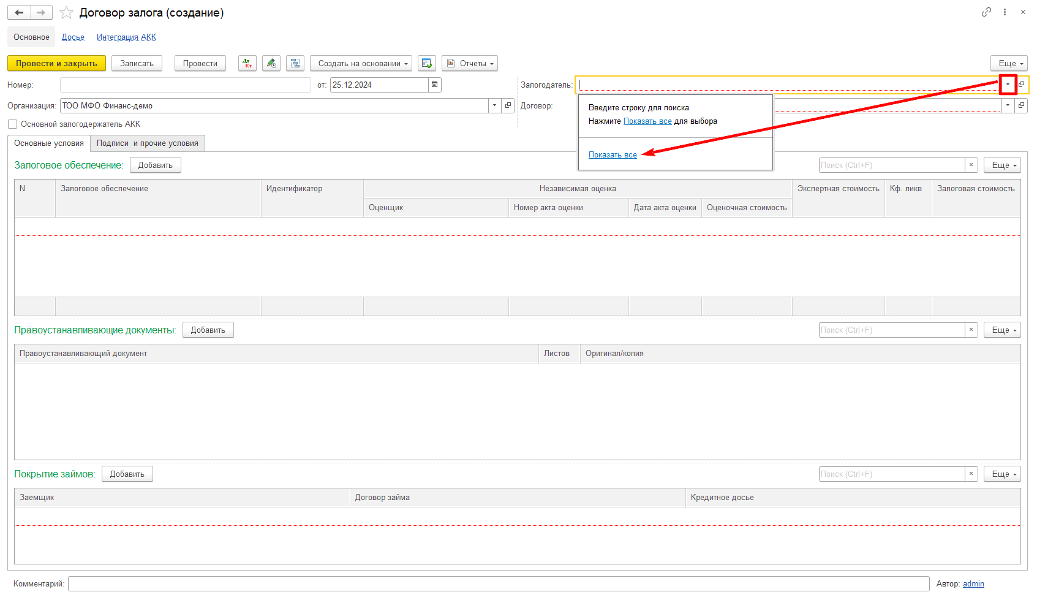Click the date field 25.12.2024

click(379, 85)
